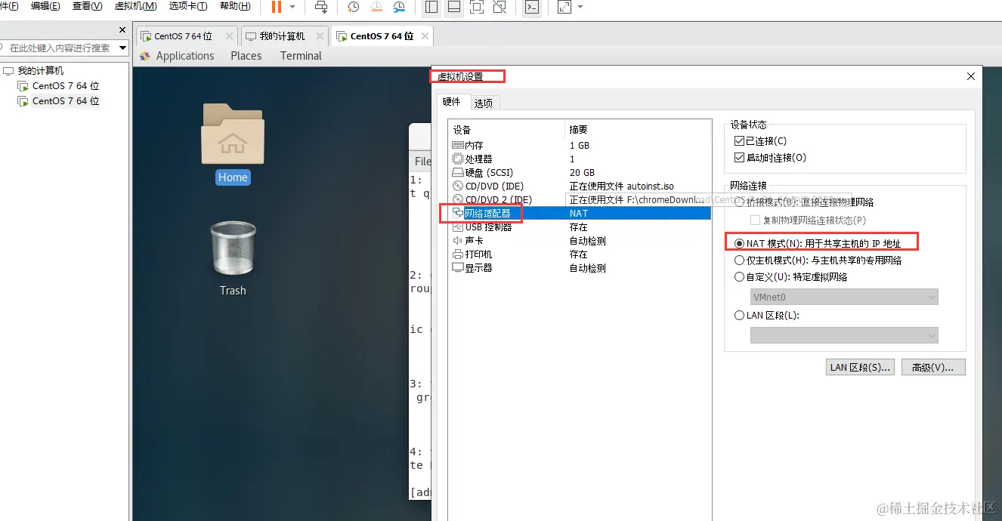Select the LAN 区段(L) radio button
Viewport: 1002px width, 521px height.
(740, 316)
